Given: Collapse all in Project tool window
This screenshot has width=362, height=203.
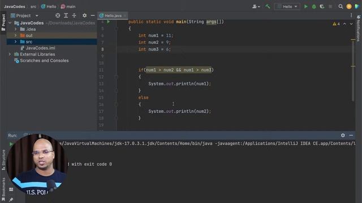Looking at the screenshot, I should tap(74, 15).
